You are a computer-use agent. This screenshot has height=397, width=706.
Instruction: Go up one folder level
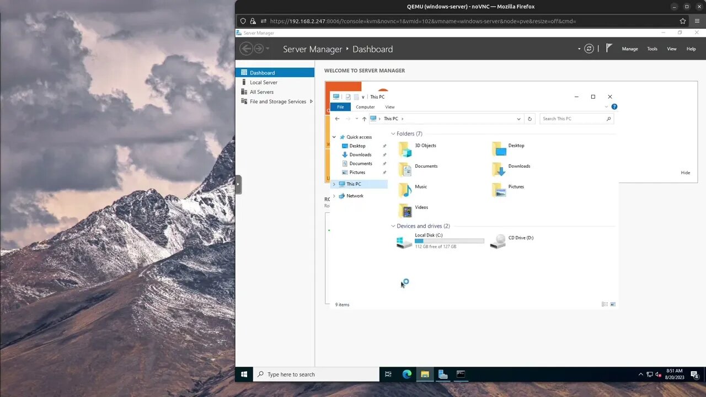click(x=364, y=119)
